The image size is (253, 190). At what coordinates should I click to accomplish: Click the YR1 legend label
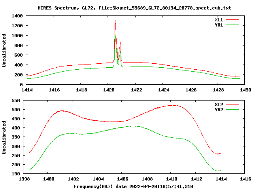[219, 25]
